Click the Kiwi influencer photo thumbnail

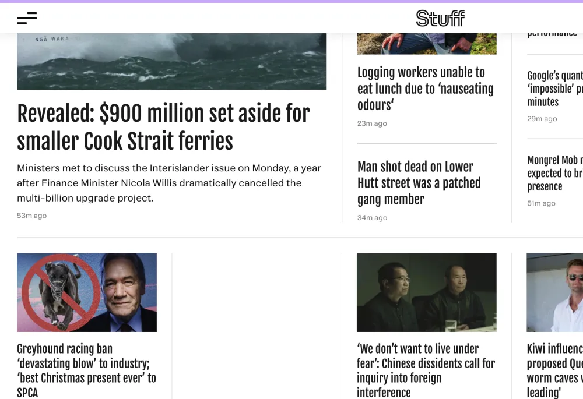pos(554,292)
